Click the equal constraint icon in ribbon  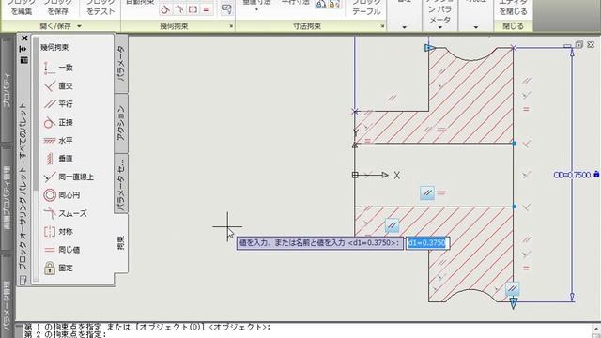click(207, 9)
